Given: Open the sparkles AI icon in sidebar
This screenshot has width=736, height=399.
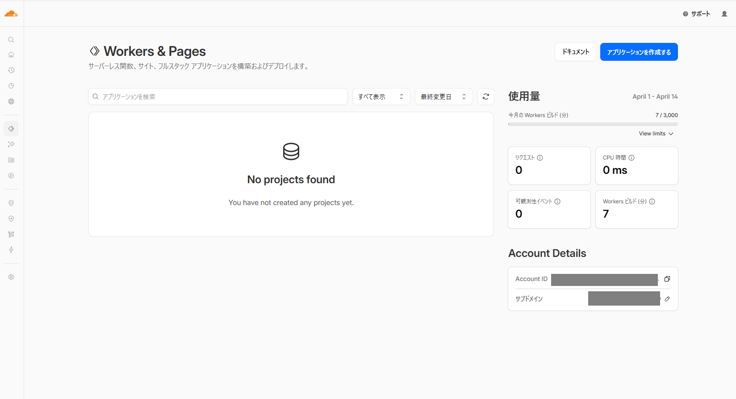Looking at the screenshot, I should [11, 144].
